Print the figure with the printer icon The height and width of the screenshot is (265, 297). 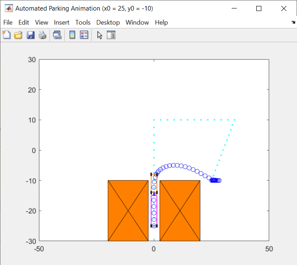[x=42, y=35]
